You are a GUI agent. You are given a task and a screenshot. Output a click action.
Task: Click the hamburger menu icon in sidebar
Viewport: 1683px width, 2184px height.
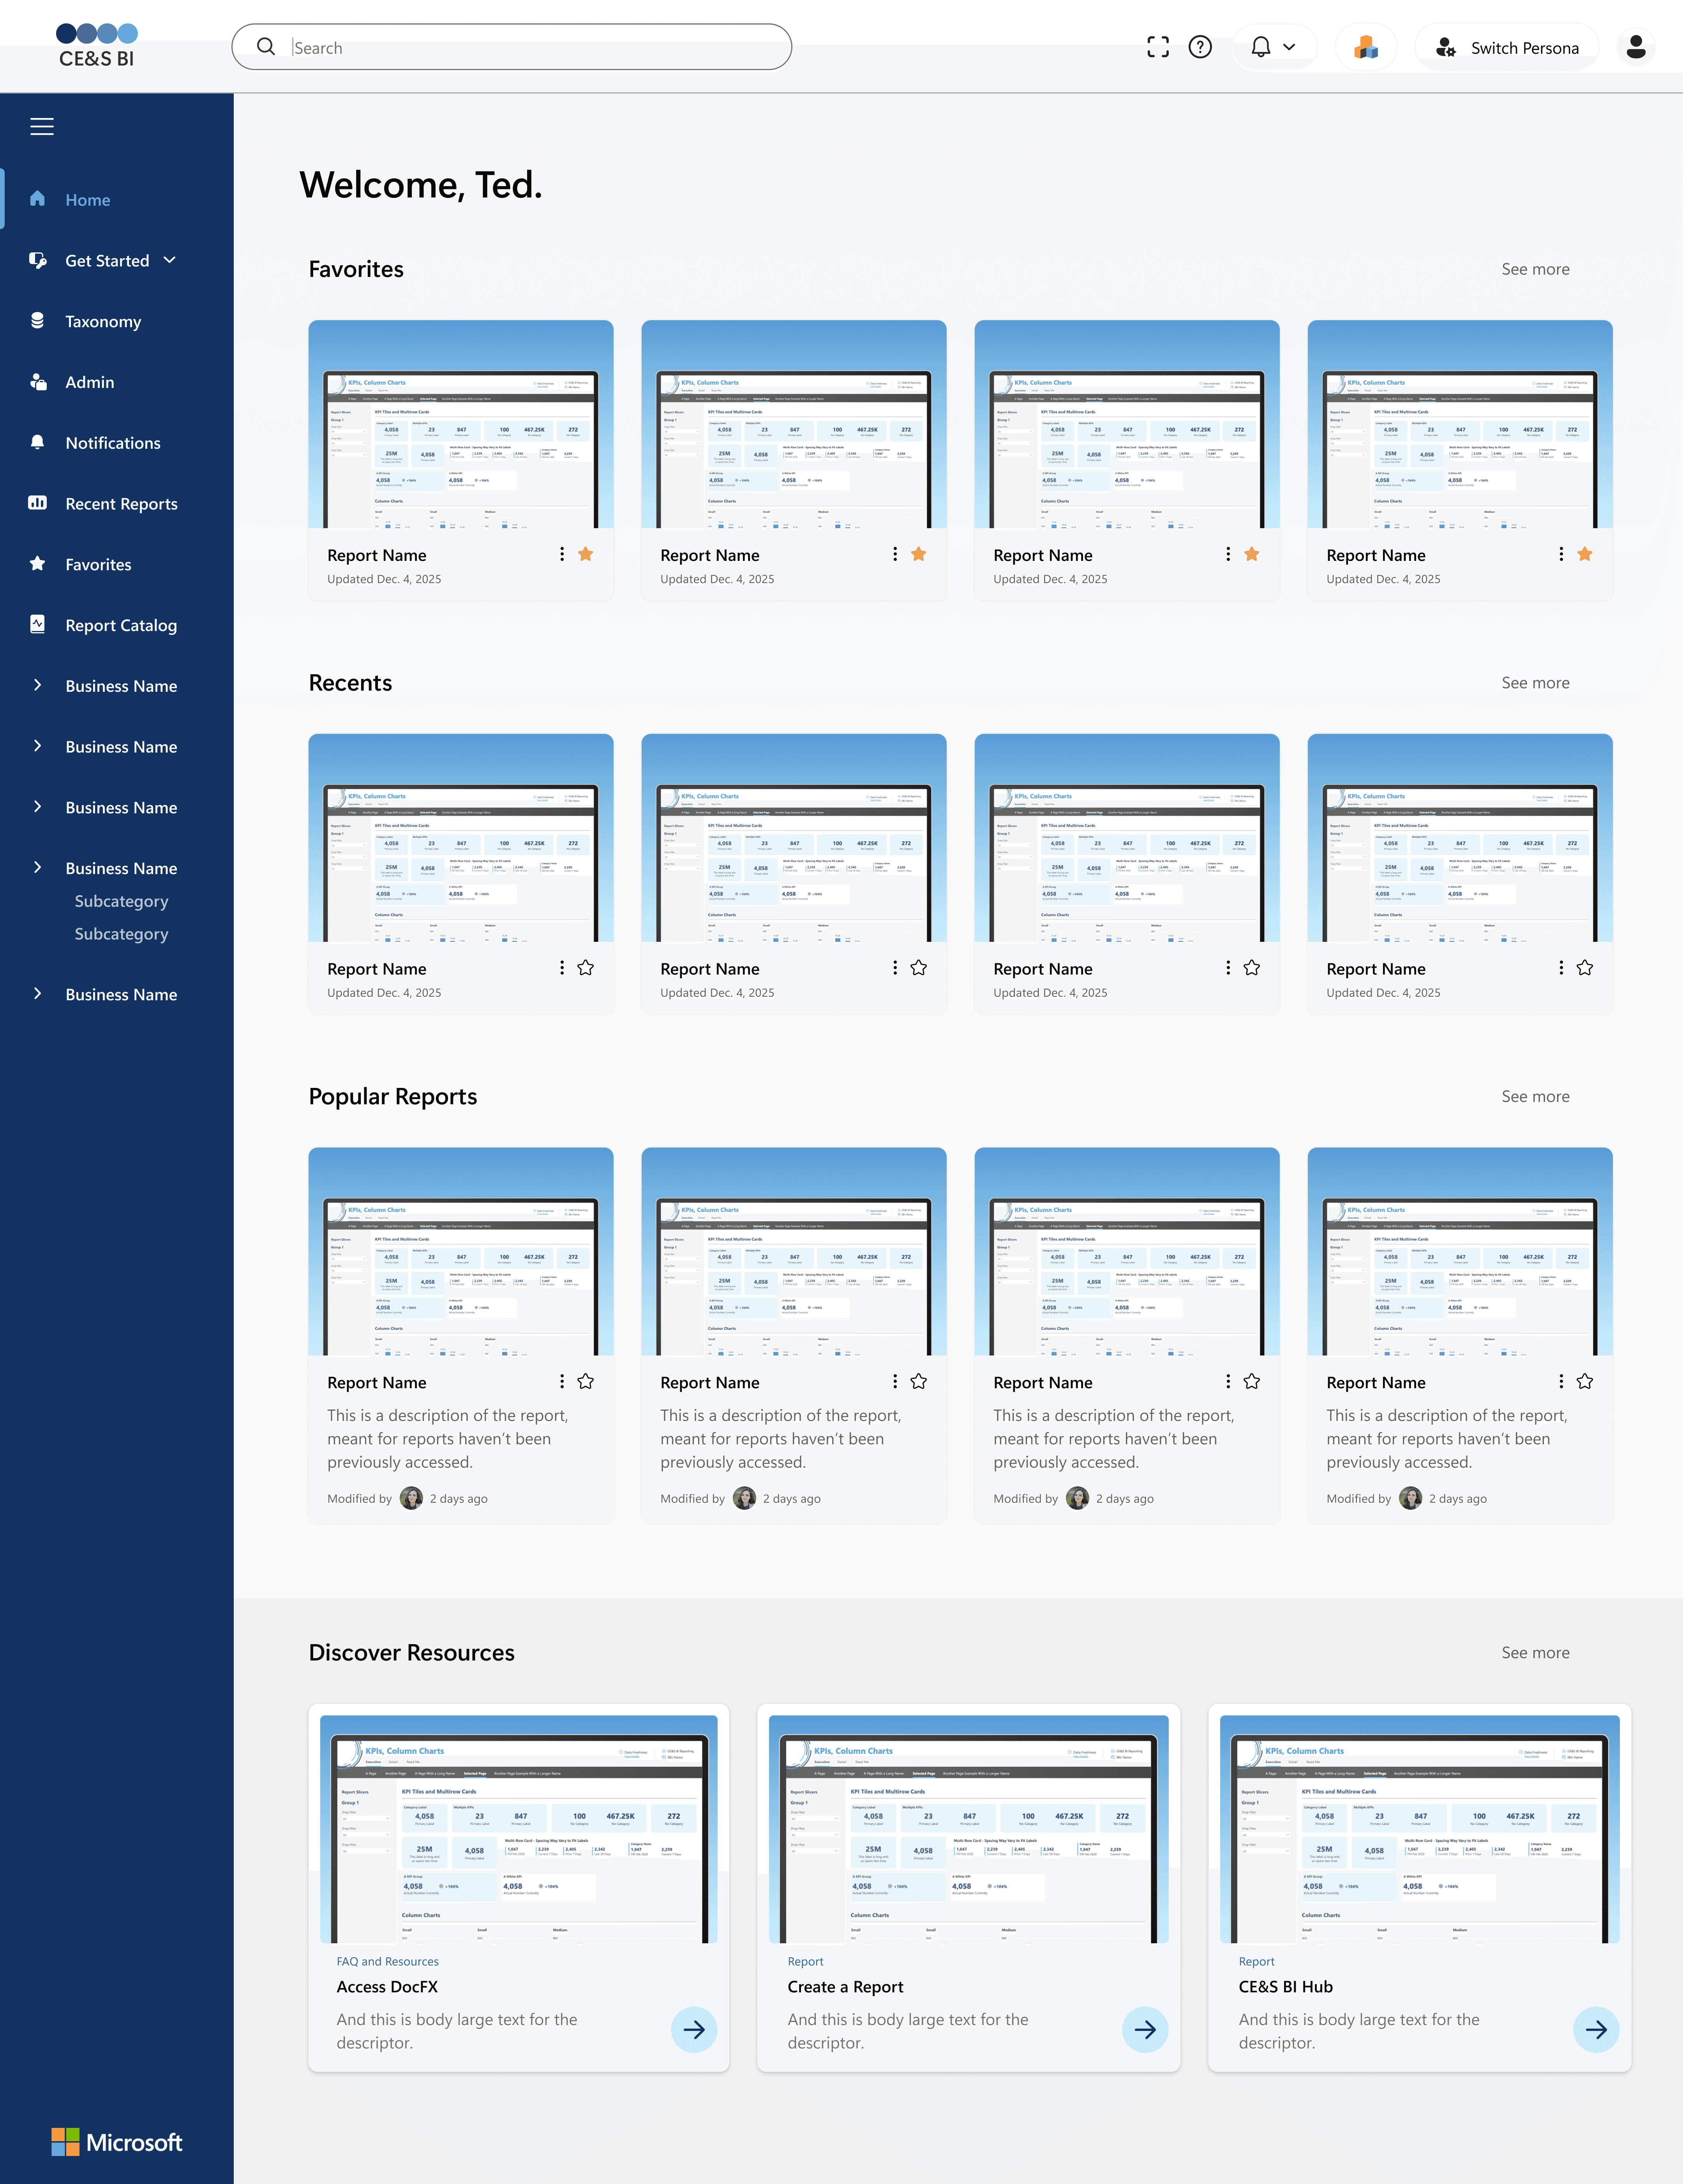pyautogui.click(x=42, y=127)
